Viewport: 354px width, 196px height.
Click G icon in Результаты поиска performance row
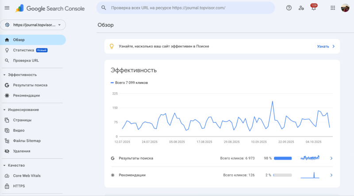coord(113,158)
